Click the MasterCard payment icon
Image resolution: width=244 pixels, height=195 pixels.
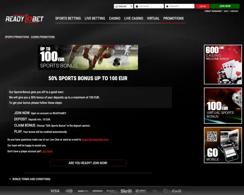pyautogui.click(x=69, y=191)
